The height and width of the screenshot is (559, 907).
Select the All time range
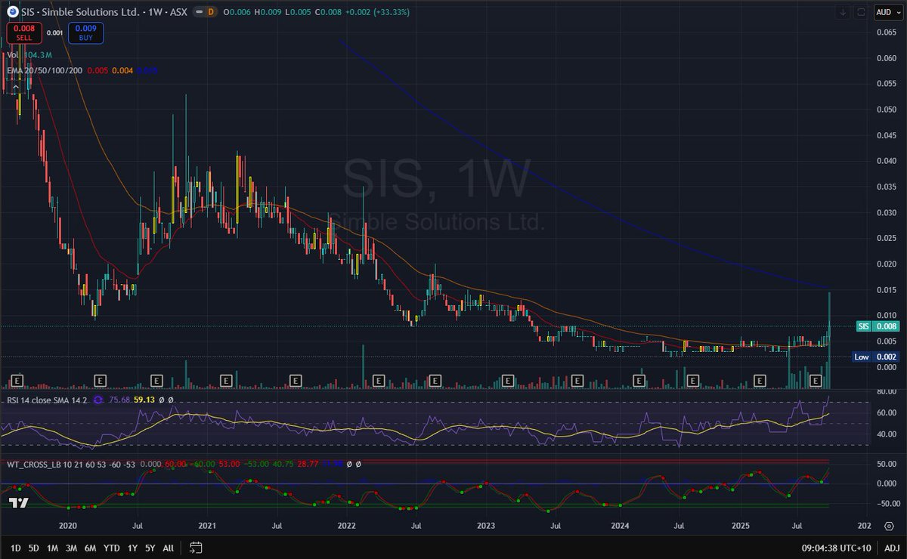click(x=168, y=548)
